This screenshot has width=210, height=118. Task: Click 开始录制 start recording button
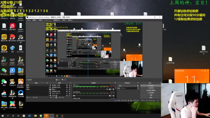point(151,88)
